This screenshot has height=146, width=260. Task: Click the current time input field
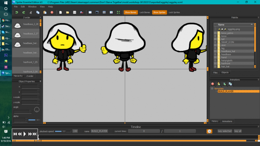[144, 131]
